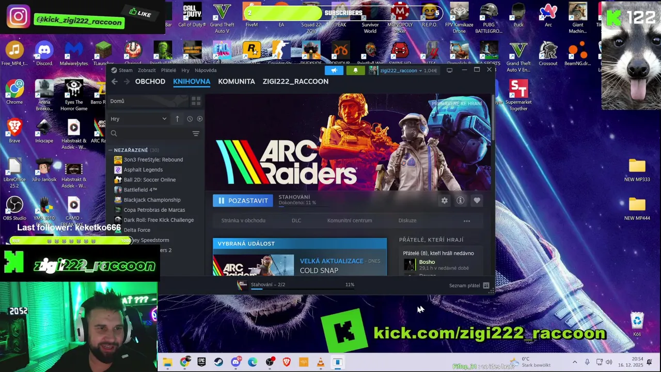Open Diskuze link
The image size is (661, 372).
click(x=407, y=221)
